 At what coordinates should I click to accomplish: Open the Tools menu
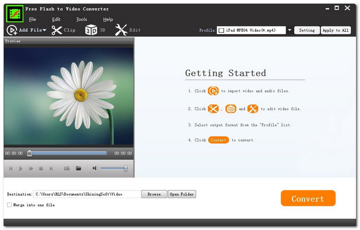point(81,19)
